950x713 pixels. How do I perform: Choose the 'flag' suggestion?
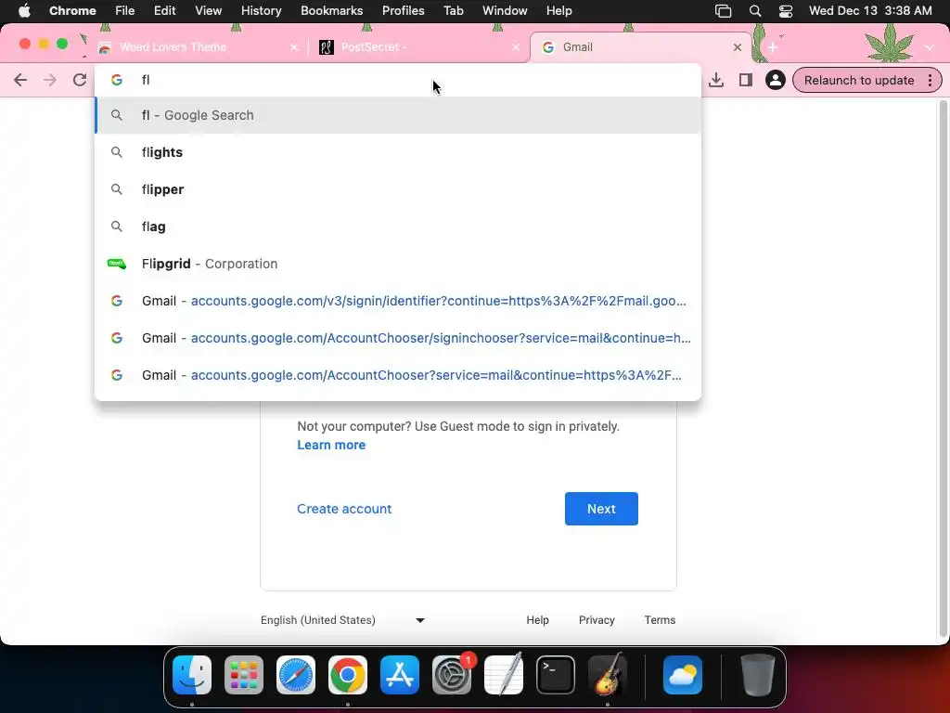pyautogui.click(x=398, y=227)
